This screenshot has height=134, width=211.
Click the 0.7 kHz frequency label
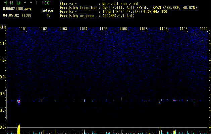pyautogui.click(x=3, y=111)
